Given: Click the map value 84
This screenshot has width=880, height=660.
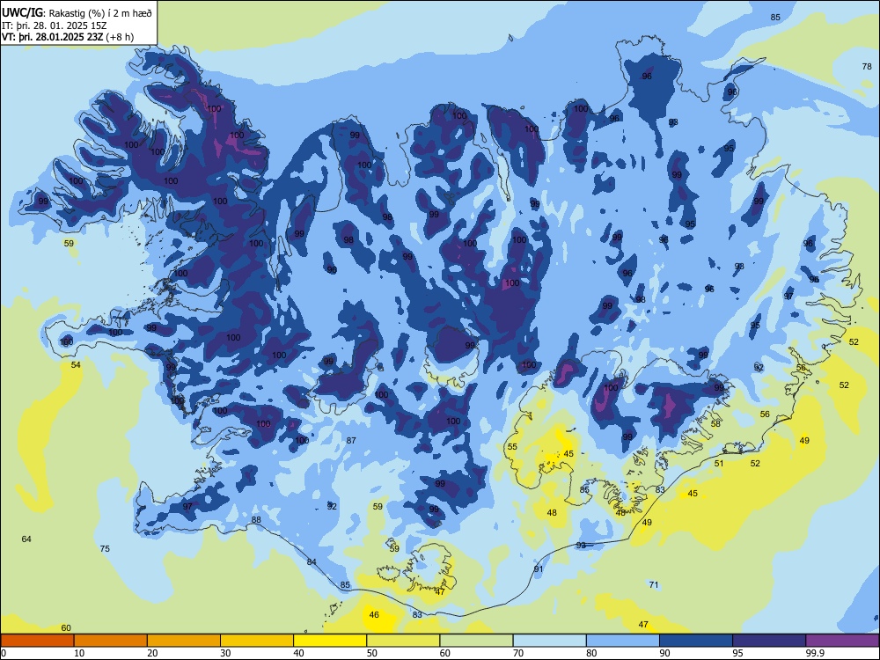Looking at the screenshot, I should pos(312,561).
